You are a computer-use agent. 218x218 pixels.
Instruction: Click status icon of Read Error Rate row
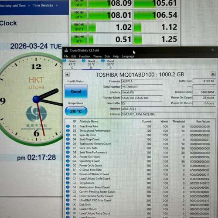(68, 126)
